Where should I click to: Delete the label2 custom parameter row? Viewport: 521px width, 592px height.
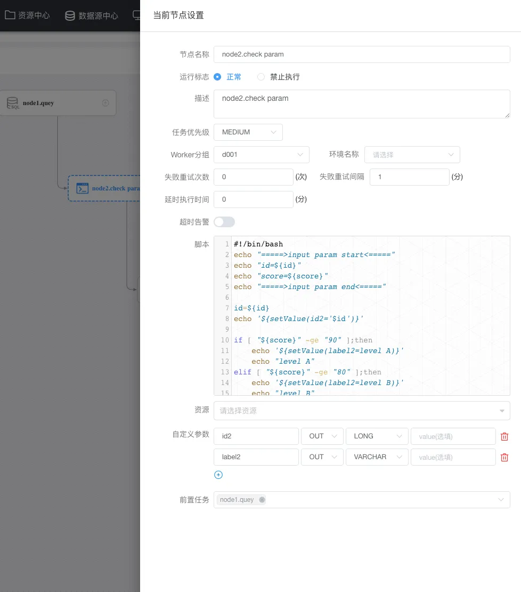(504, 457)
